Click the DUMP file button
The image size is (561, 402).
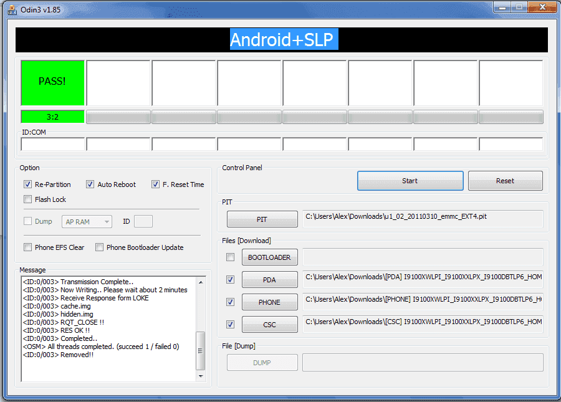coord(262,363)
